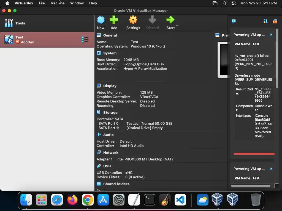Open the Window menu

point(77,3)
